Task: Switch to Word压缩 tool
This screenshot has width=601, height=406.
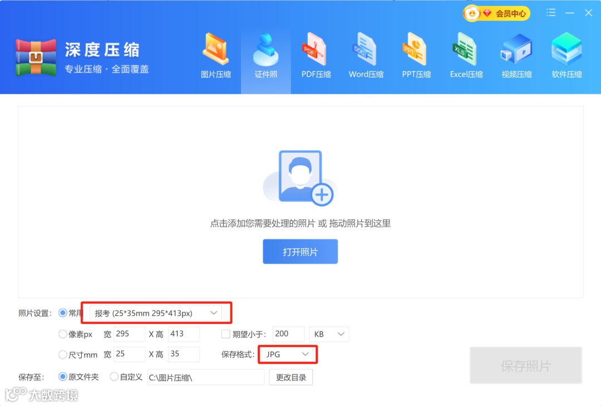Action: [366, 56]
